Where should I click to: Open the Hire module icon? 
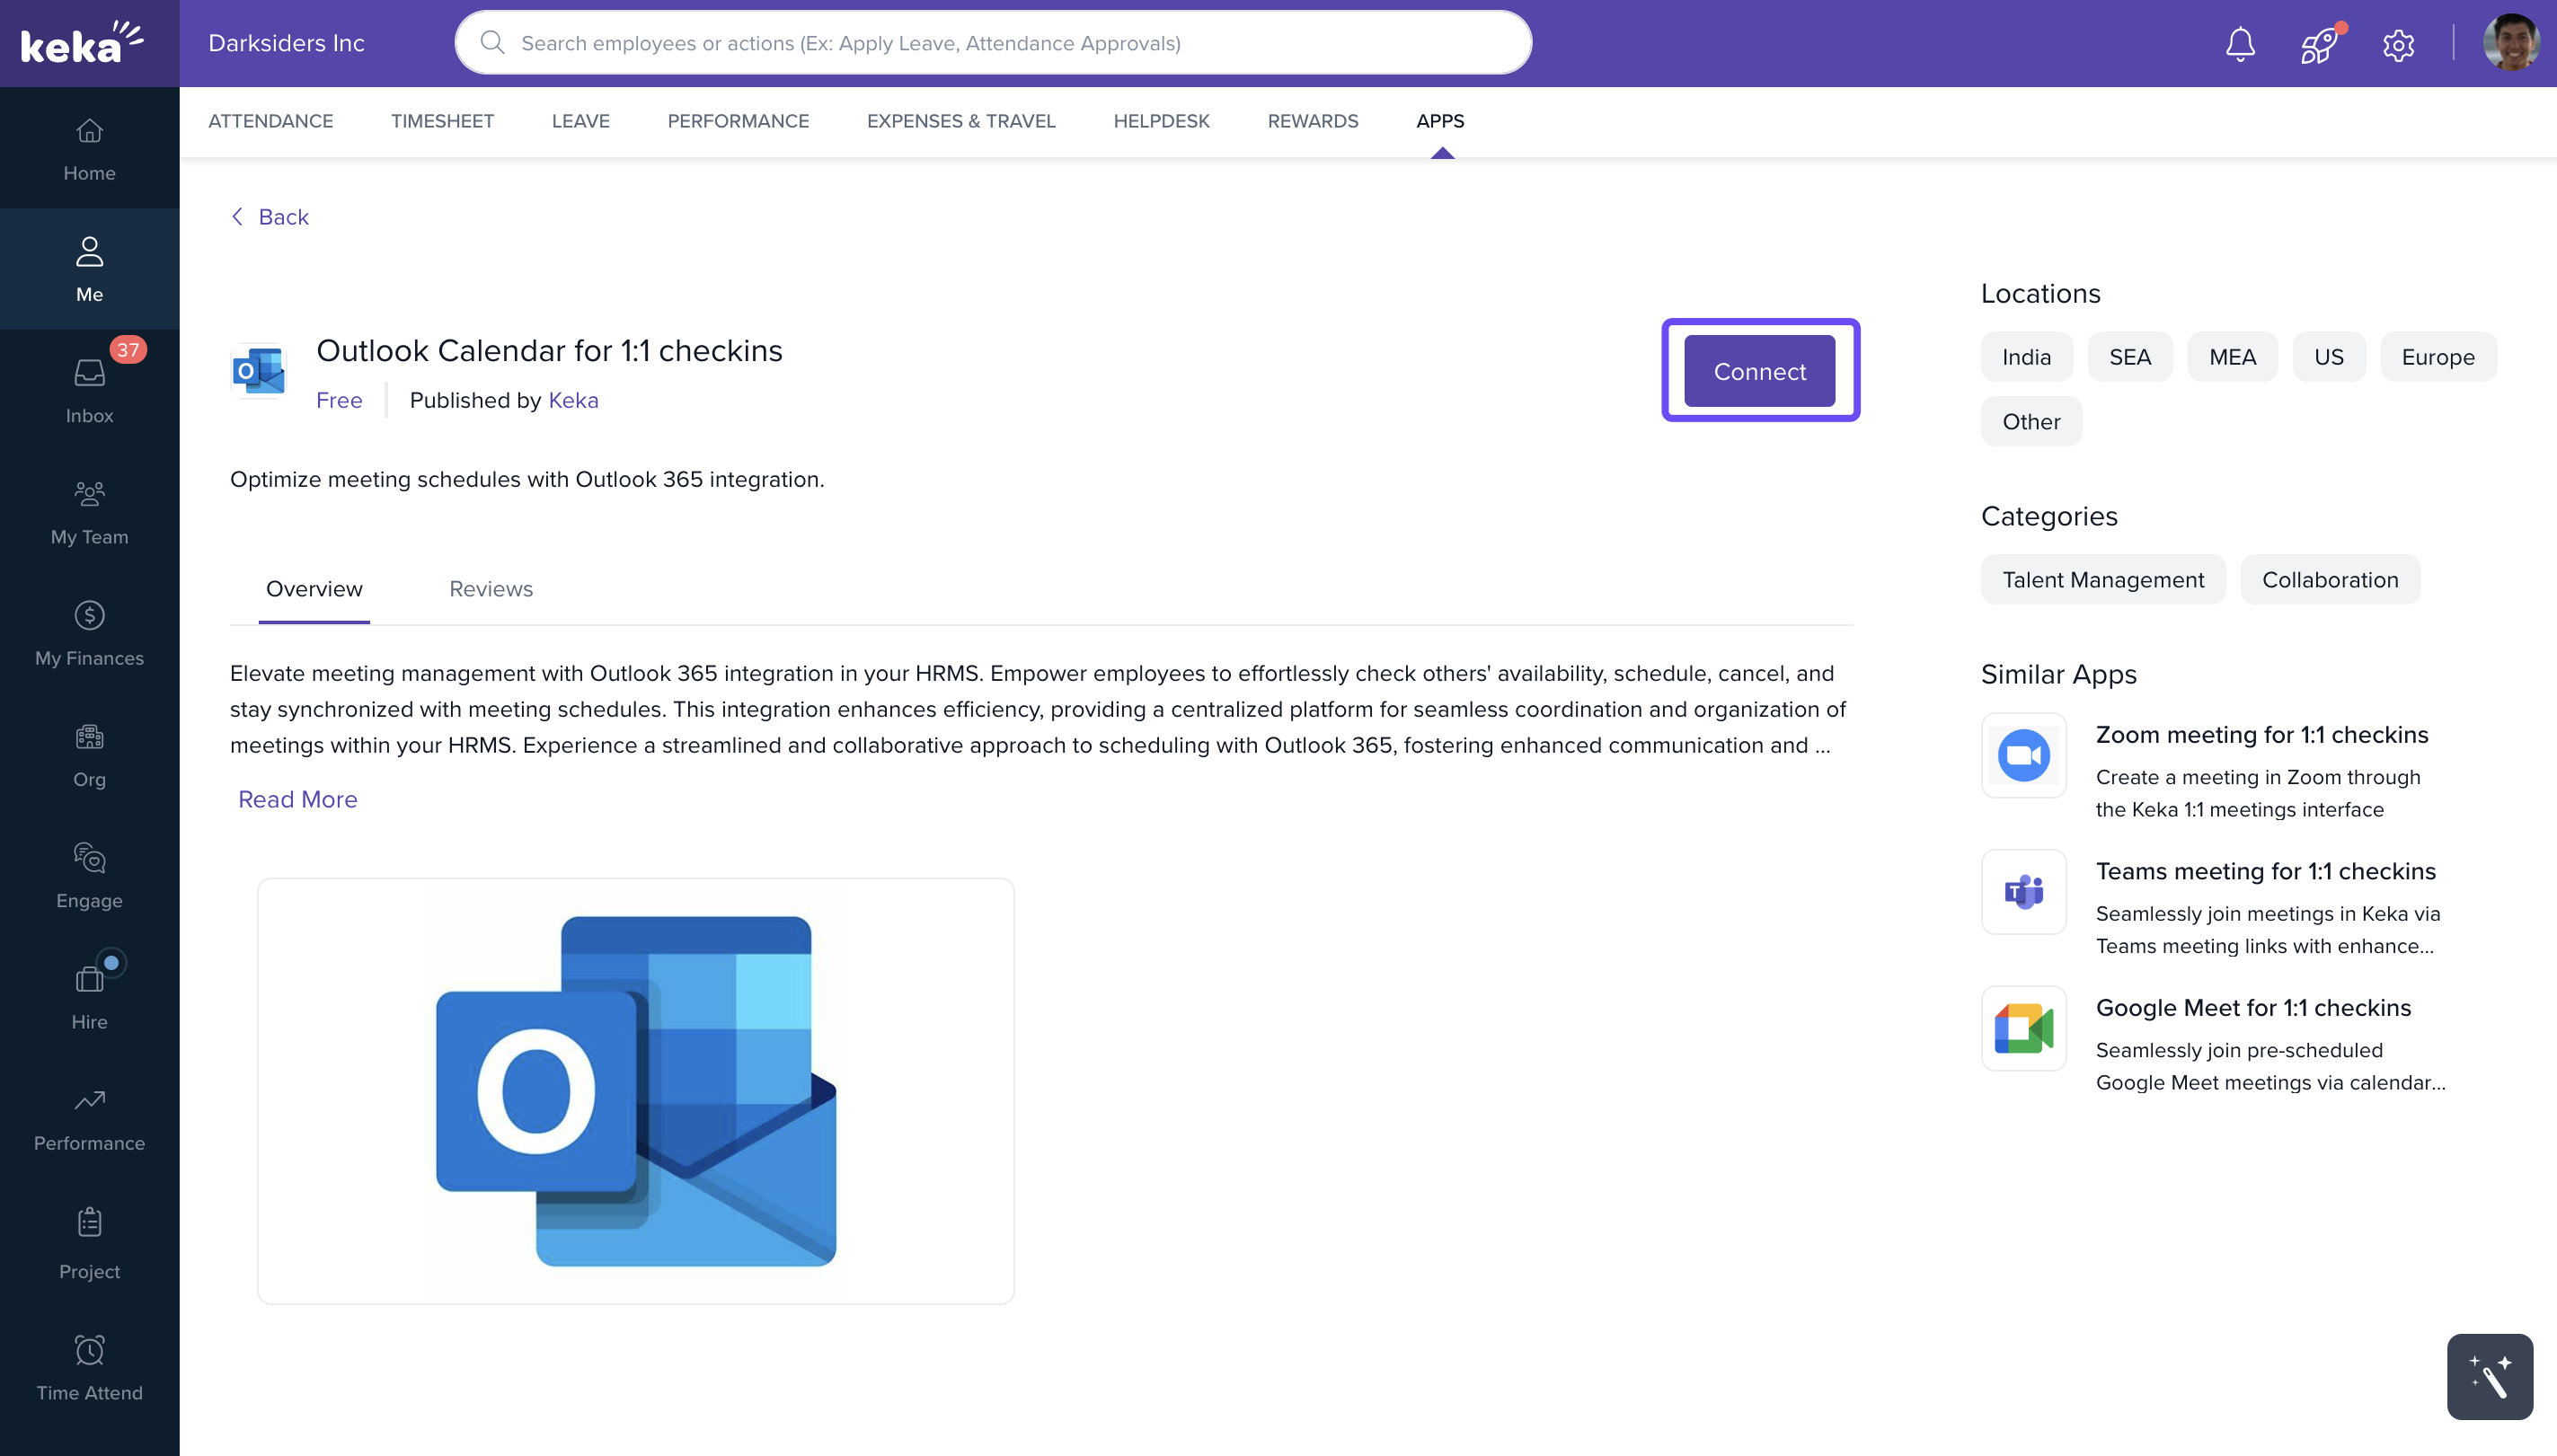click(89, 996)
